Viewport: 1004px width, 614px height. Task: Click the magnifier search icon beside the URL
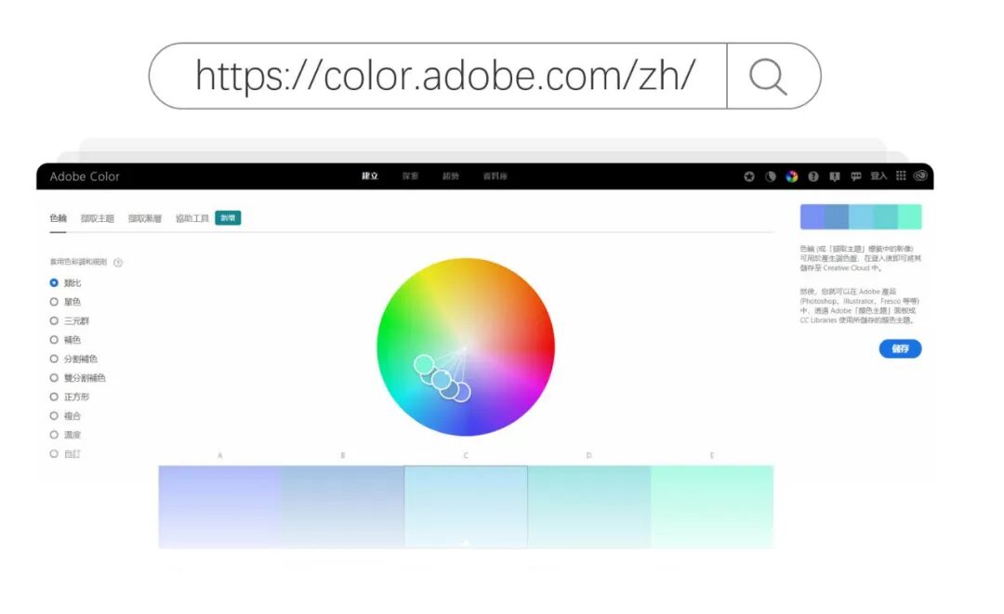point(768,77)
